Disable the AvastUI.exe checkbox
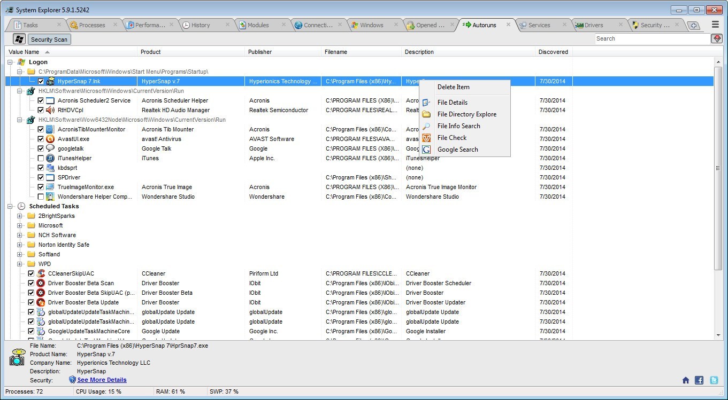Image resolution: width=728 pixels, height=400 pixels. pos(41,139)
